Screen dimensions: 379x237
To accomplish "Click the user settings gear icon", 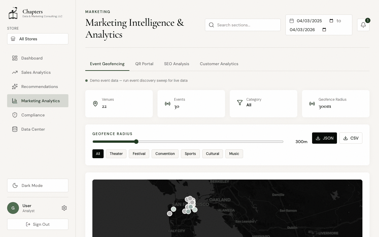I will click(x=64, y=208).
